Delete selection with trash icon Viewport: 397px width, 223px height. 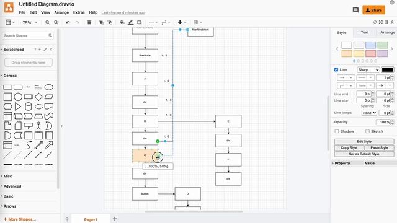(x=89, y=22)
